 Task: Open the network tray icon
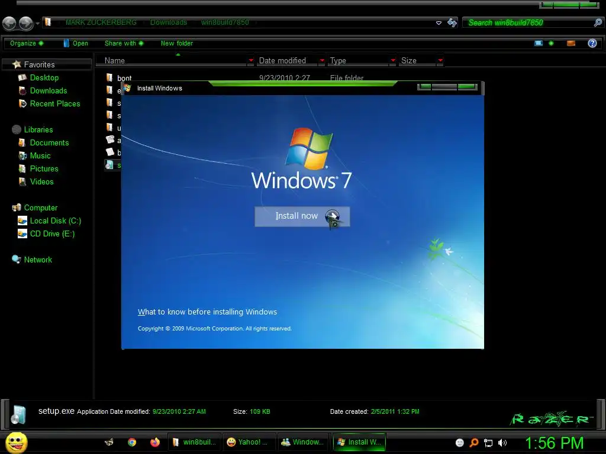tap(488, 443)
